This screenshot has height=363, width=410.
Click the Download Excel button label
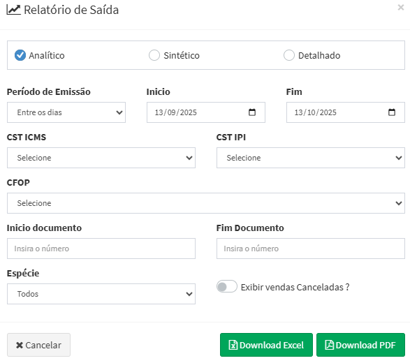coord(272,346)
